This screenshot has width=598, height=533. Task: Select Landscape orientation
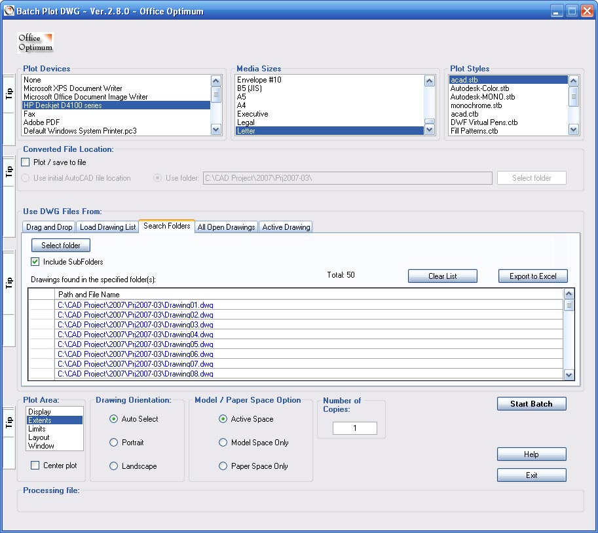point(113,466)
